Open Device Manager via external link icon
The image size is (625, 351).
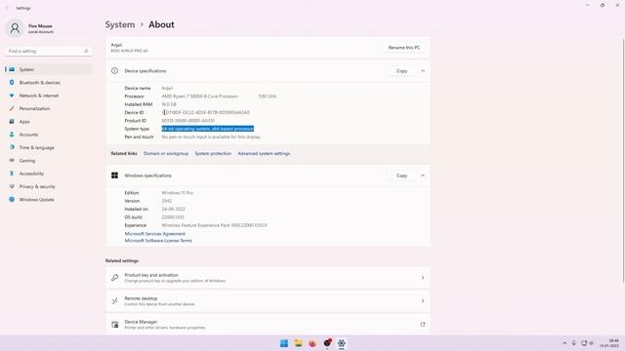point(423,325)
